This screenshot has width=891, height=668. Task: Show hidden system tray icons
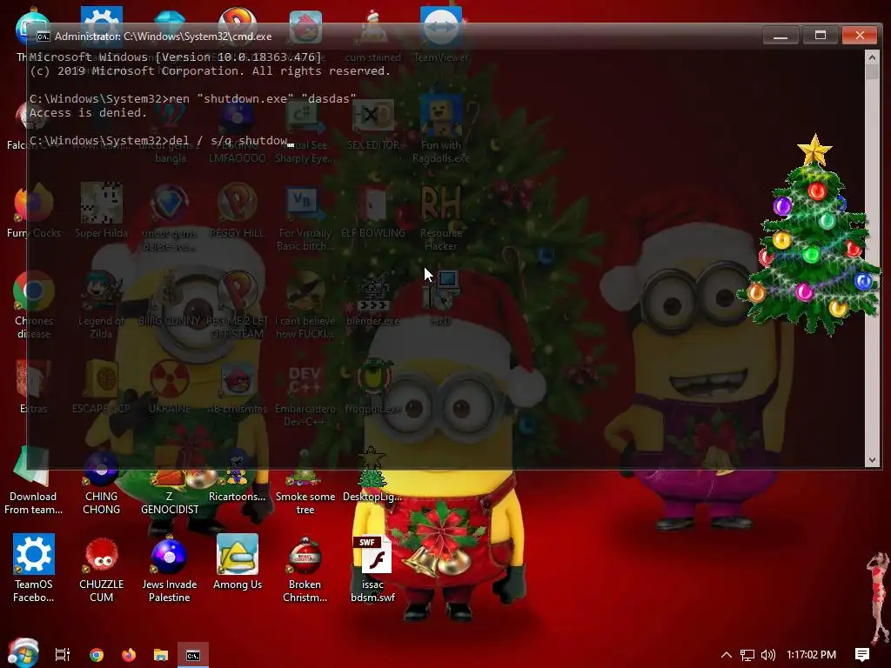pyautogui.click(x=727, y=655)
